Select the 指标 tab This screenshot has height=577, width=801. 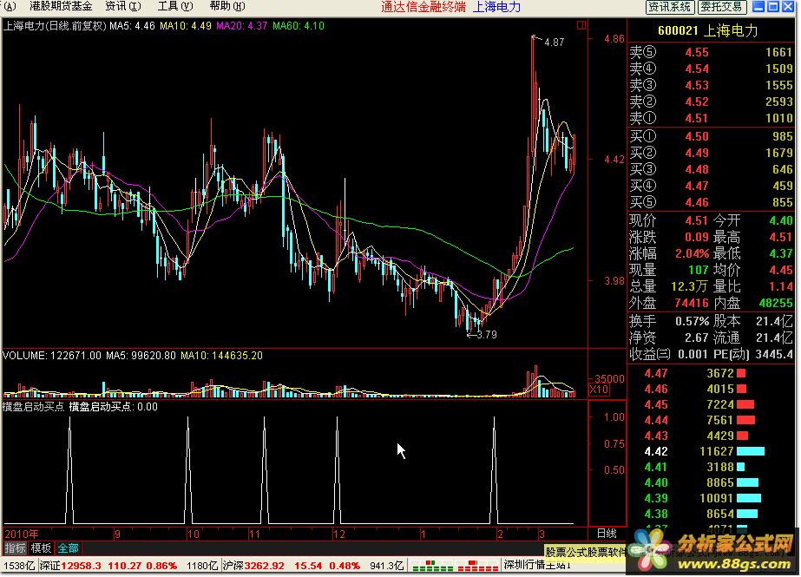click(x=15, y=548)
